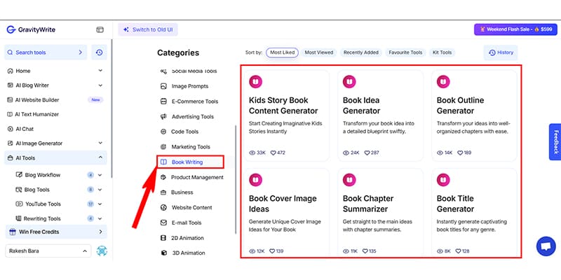
Task: Toggle the sidebar layout icon
Action: tap(100, 29)
